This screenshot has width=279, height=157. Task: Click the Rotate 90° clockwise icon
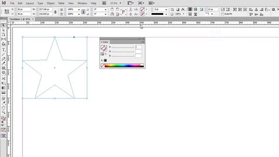point(112,9)
